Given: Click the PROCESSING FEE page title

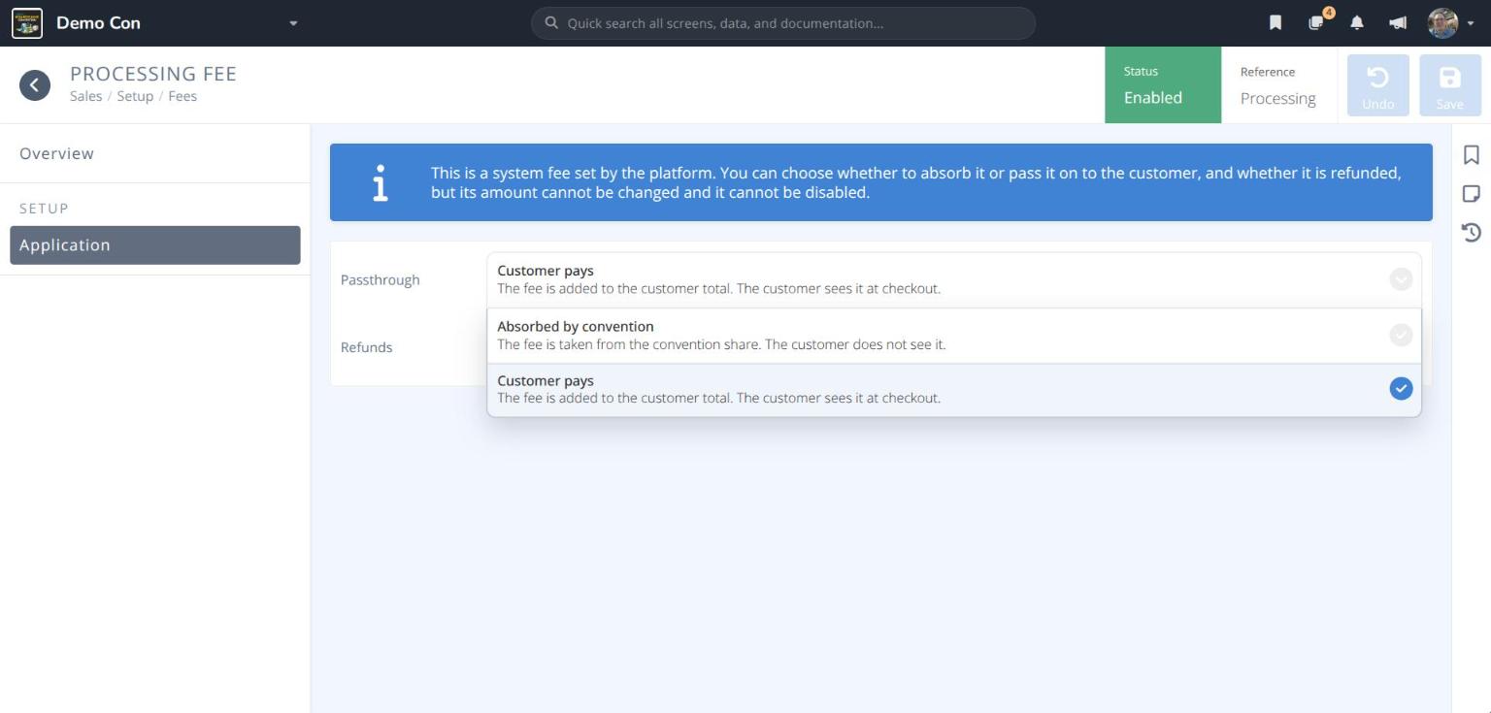Looking at the screenshot, I should (153, 74).
